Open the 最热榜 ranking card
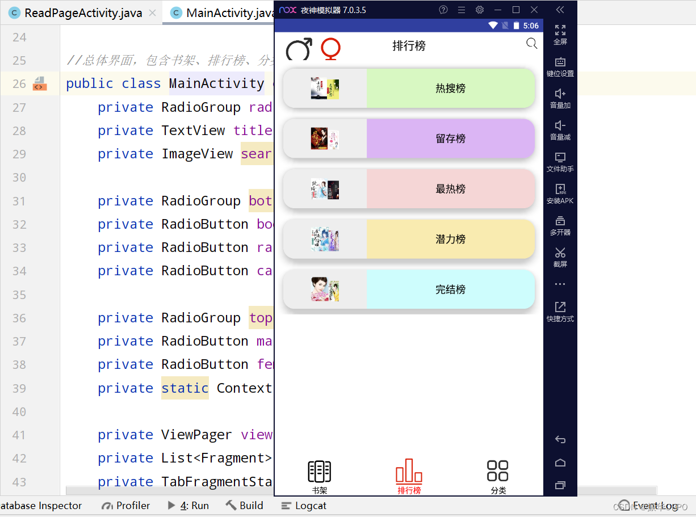 click(409, 189)
